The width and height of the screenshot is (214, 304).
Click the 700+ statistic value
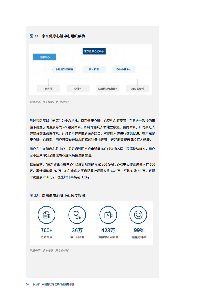46,230
